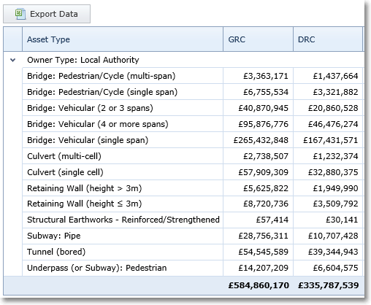Select the Culvert (single cell) row
This screenshot has height=305, width=371.
(x=193, y=172)
